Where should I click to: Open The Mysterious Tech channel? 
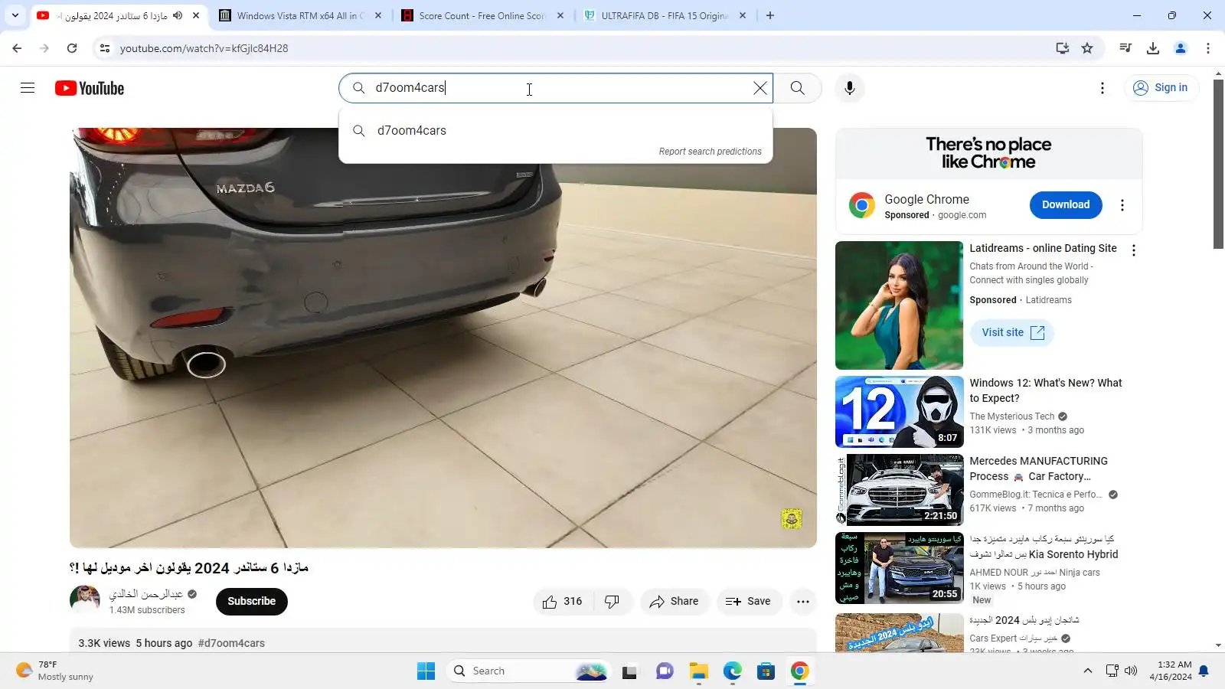click(1012, 416)
